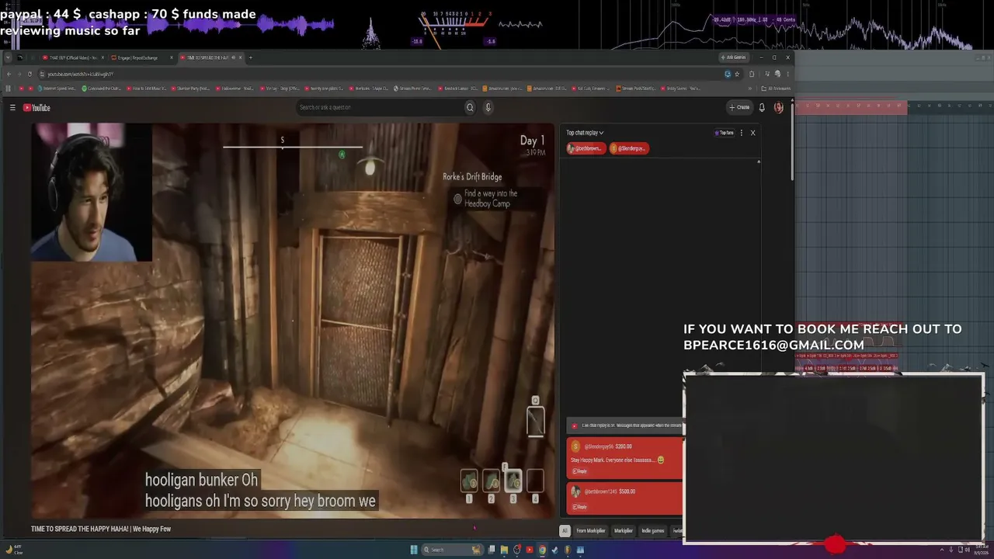Open YouTube notifications bell

(x=762, y=107)
